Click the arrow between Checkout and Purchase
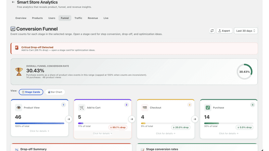 coord(195,119)
